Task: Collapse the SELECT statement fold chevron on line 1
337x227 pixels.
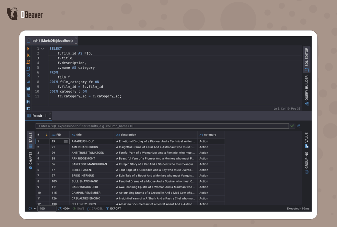Action: click(43, 49)
